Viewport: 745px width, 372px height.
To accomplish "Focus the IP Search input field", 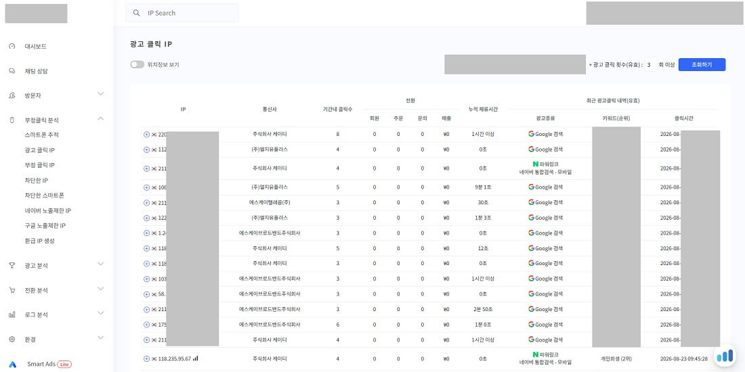I will [x=182, y=14].
